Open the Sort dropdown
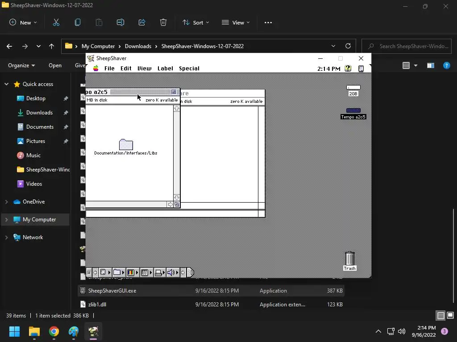 pyautogui.click(x=195, y=22)
